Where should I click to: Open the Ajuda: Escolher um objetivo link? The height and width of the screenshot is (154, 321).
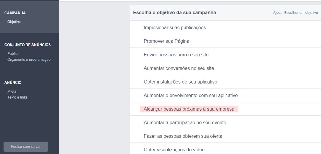click(295, 13)
